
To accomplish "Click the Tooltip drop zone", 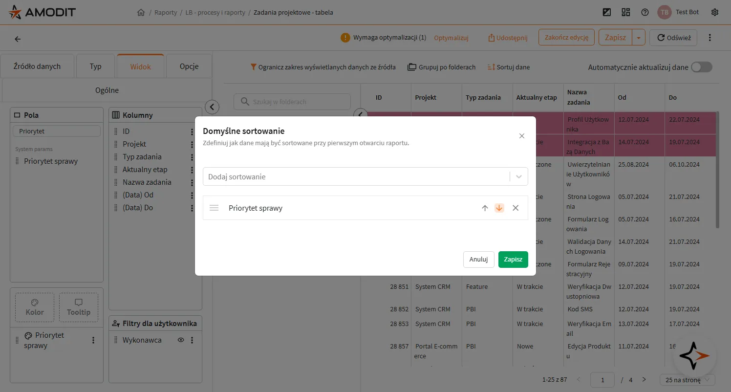I will pos(79,307).
